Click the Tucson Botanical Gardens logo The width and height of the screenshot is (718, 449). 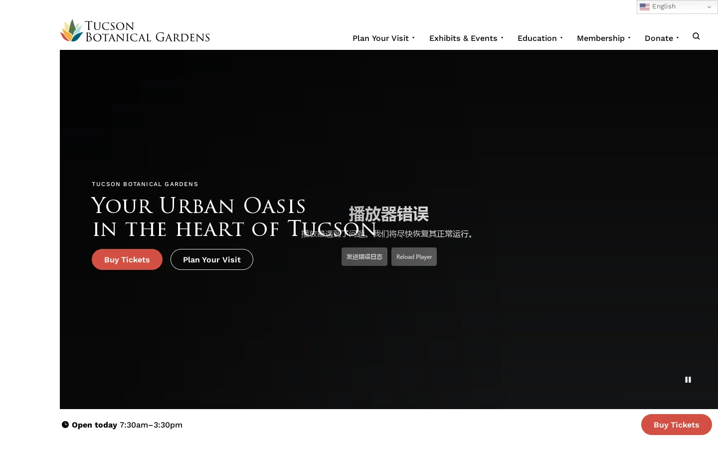pyautogui.click(x=135, y=31)
